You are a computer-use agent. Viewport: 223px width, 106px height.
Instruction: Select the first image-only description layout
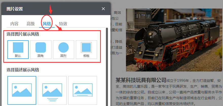pos(22,90)
